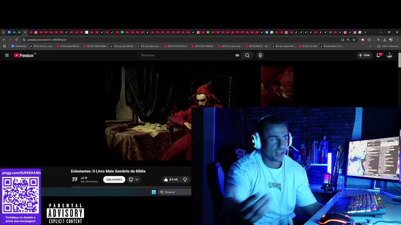Open the media control toolbar icon
Image resolution: width=401 pixels, height=225 pixels.
click(x=378, y=40)
